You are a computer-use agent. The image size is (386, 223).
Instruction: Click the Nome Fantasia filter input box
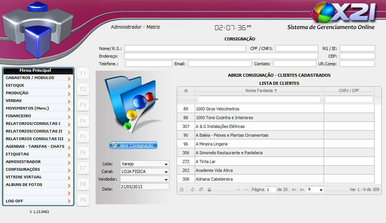[x=259, y=99]
